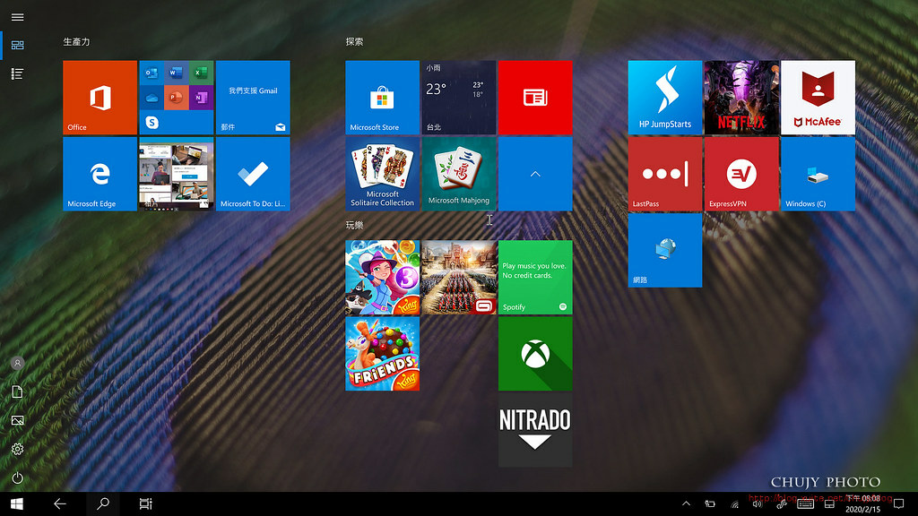918x516 pixels.
Task: Tap the taskbar Back arrow
Action: coord(60,503)
